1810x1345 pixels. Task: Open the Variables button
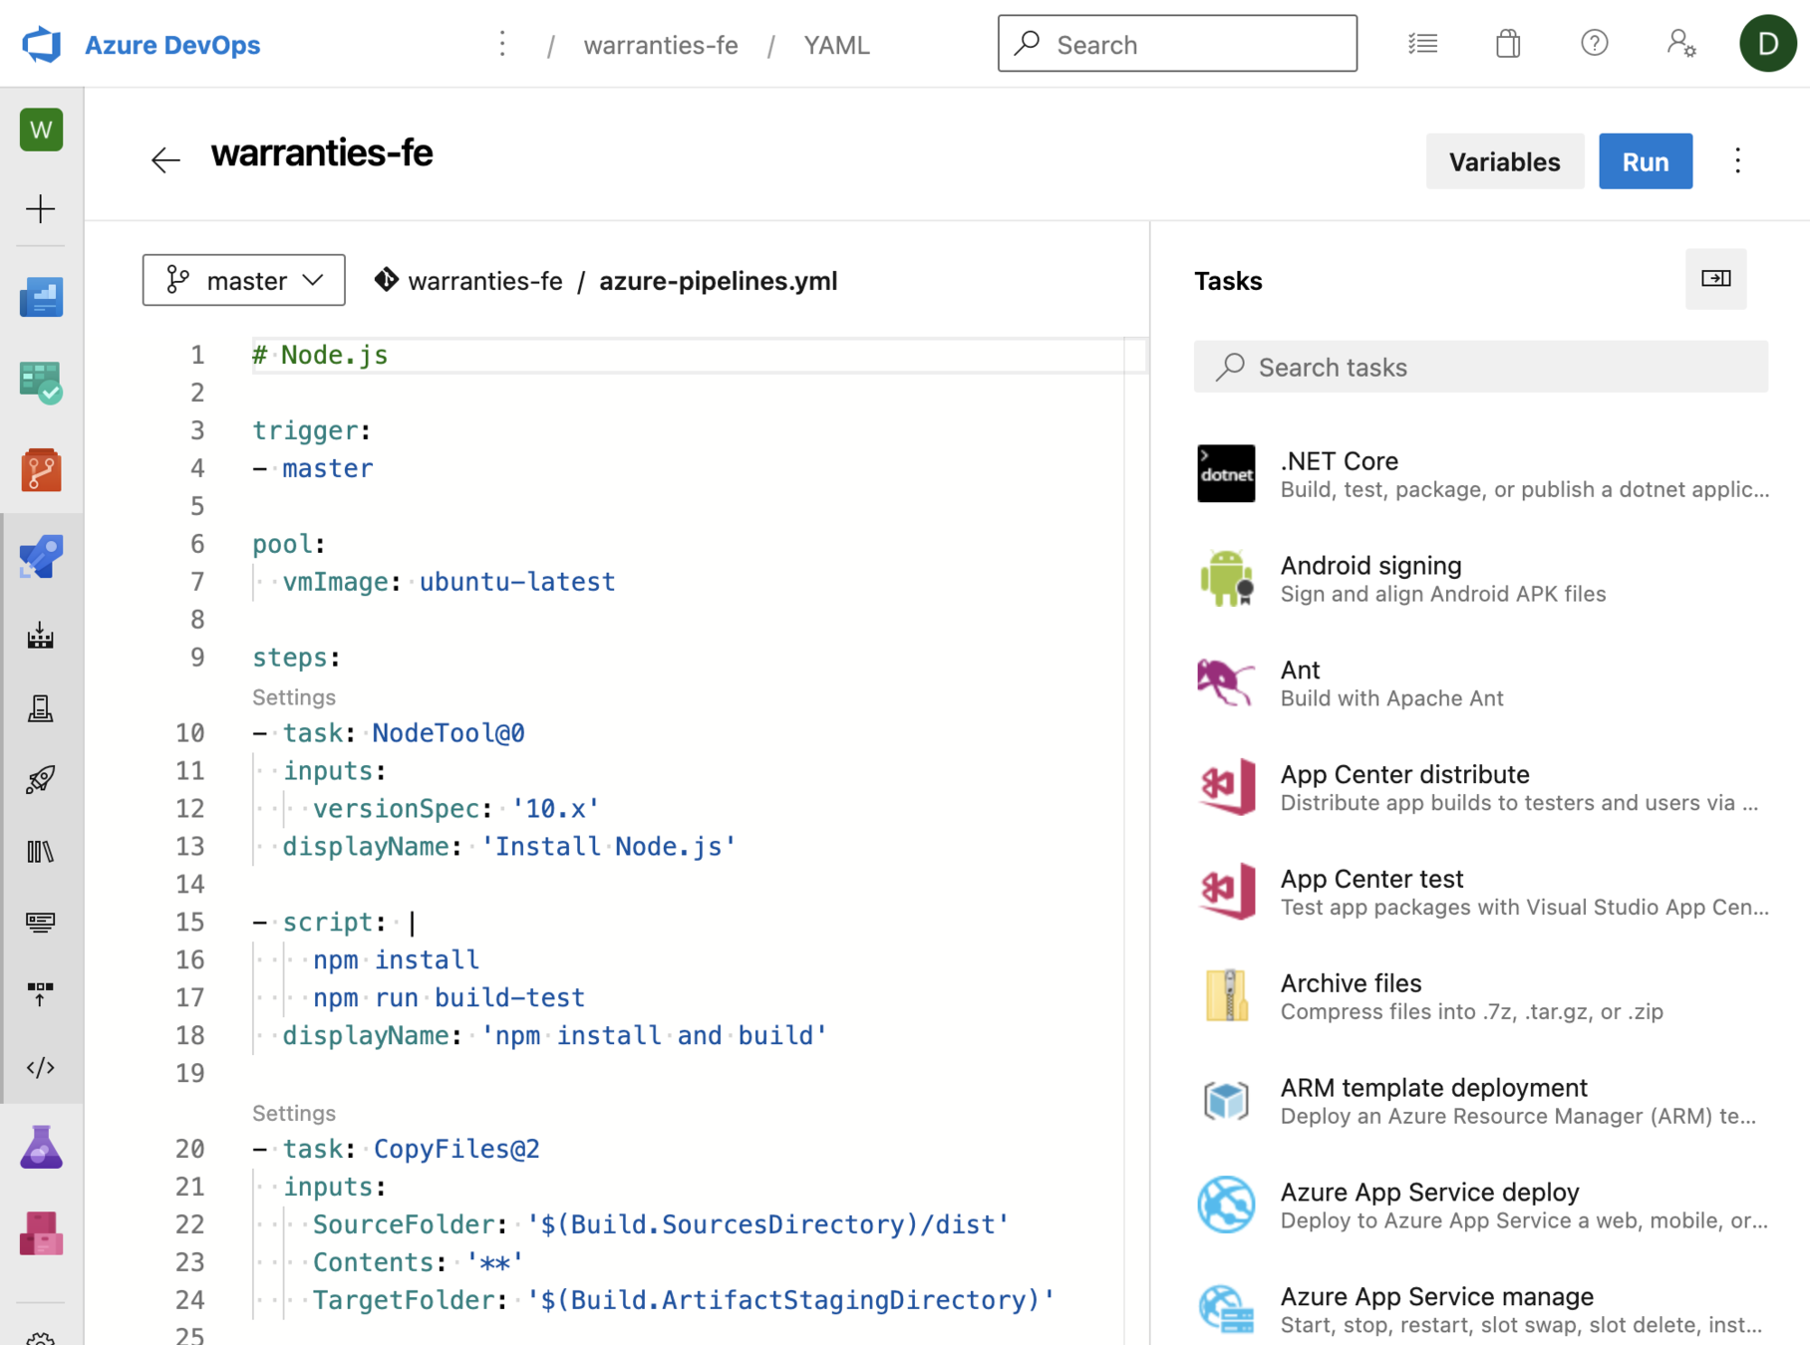click(1504, 161)
